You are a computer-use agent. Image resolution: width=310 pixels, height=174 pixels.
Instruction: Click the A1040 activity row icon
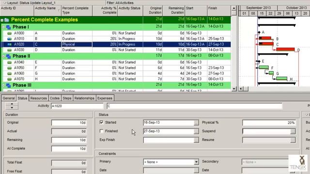point(9,62)
